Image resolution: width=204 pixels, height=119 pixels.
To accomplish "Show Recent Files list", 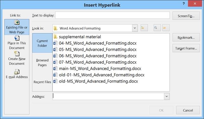I will click(42, 82).
